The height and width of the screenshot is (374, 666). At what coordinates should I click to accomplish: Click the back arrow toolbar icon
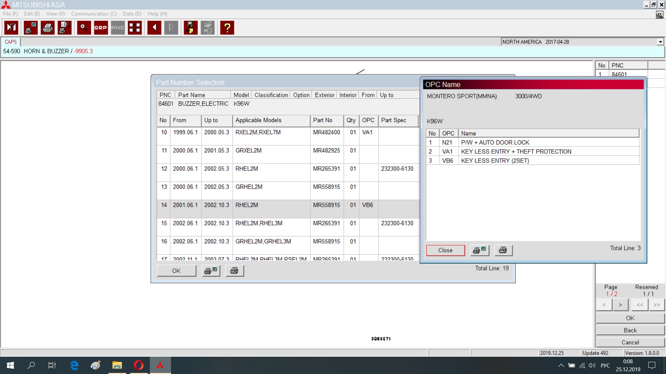click(x=154, y=28)
